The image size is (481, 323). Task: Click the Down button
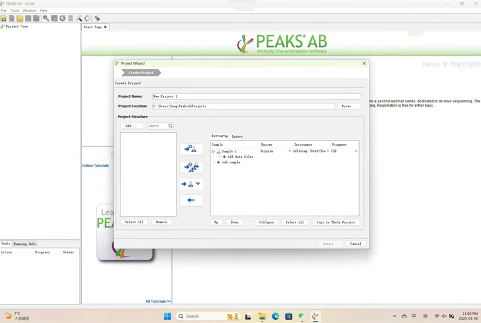235,222
